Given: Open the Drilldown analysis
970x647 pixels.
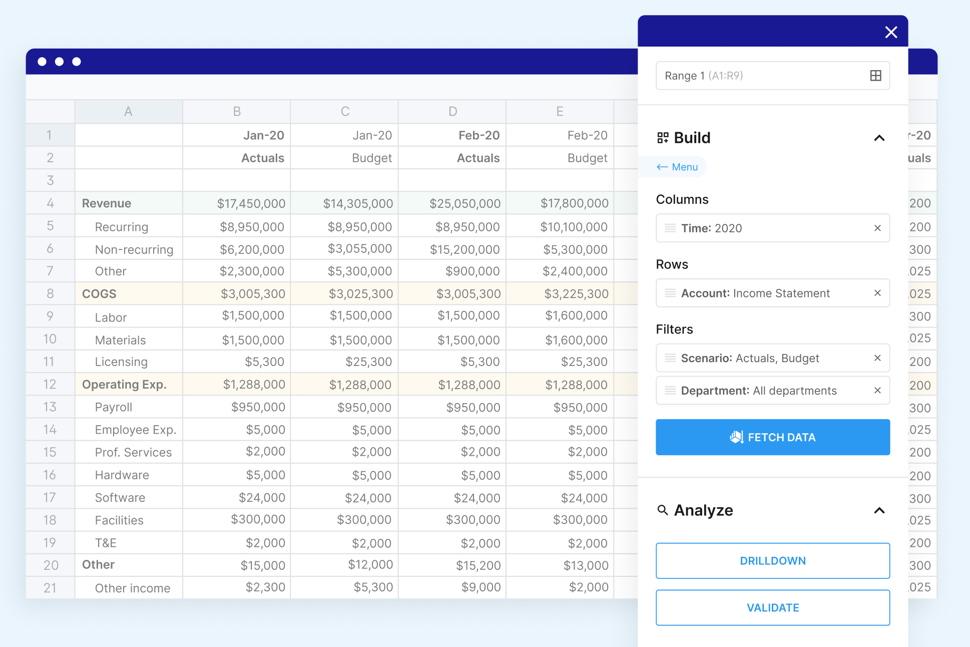Looking at the screenshot, I should point(773,561).
